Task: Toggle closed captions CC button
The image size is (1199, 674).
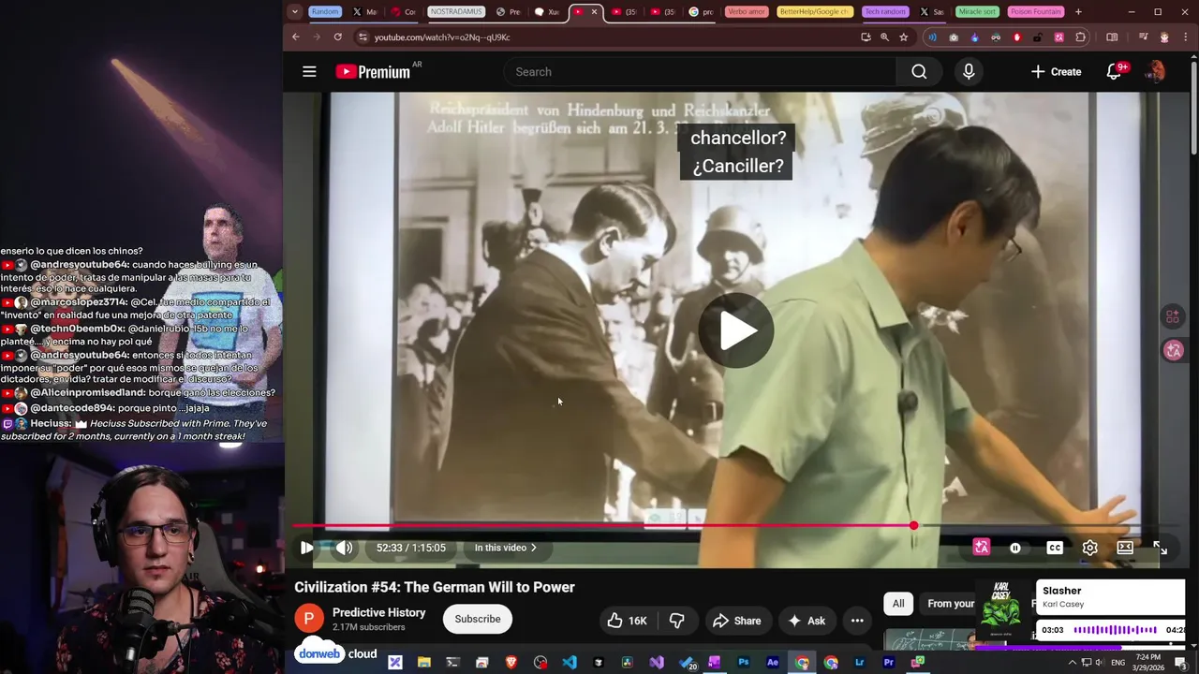Action: coord(1055,548)
